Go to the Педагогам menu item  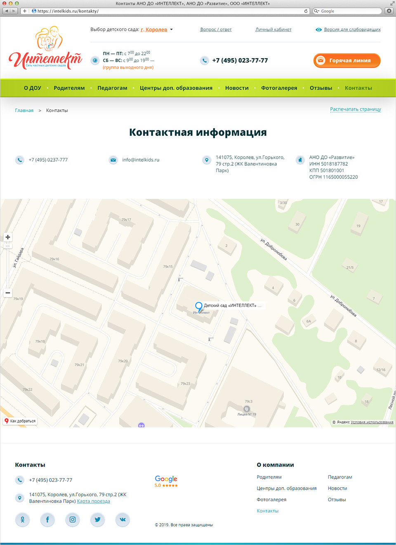112,88
